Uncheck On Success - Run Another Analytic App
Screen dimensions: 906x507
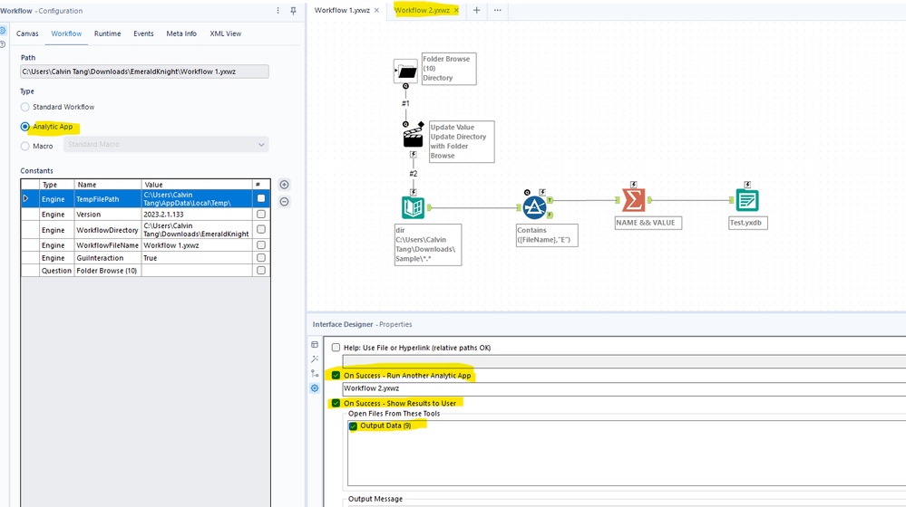point(336,375)
